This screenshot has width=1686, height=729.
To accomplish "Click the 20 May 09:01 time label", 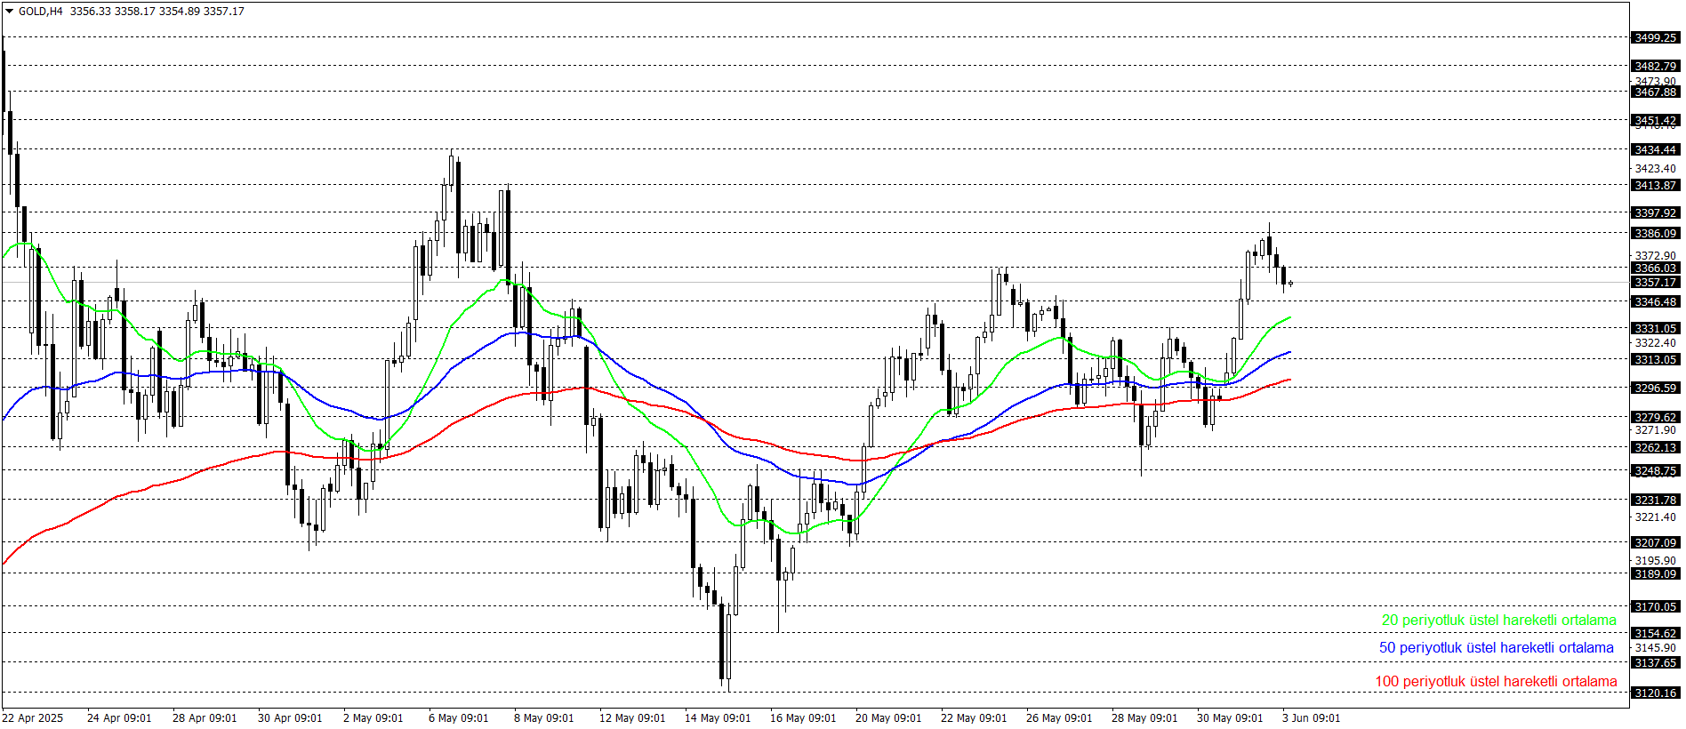I will [x=888, y=718].
